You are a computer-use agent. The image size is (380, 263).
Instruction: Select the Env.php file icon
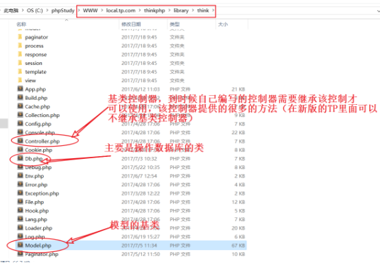[21, 176]
